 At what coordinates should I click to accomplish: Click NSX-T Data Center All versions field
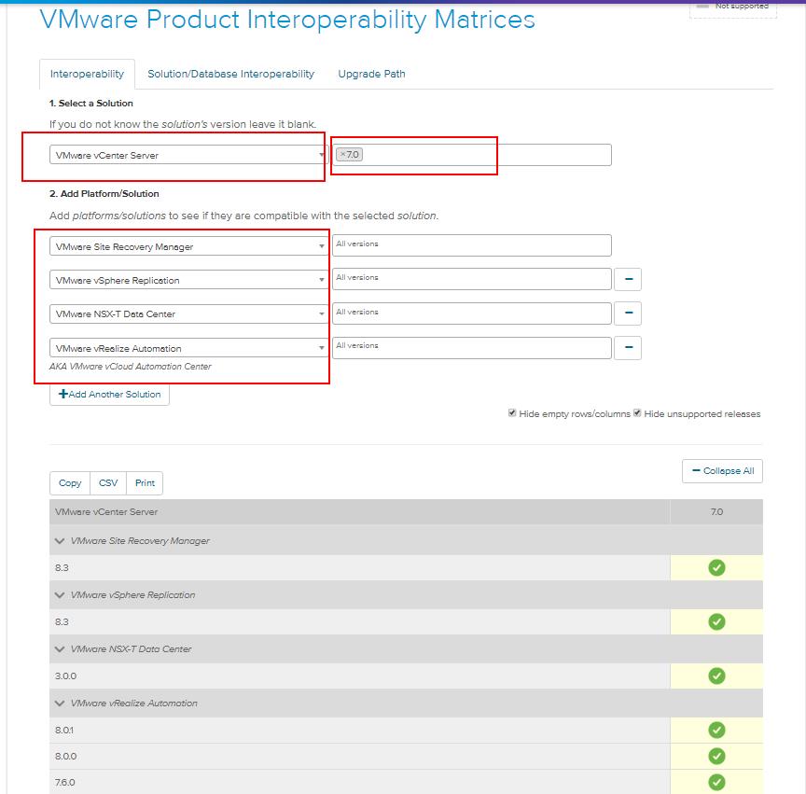[x=472, y=313]
